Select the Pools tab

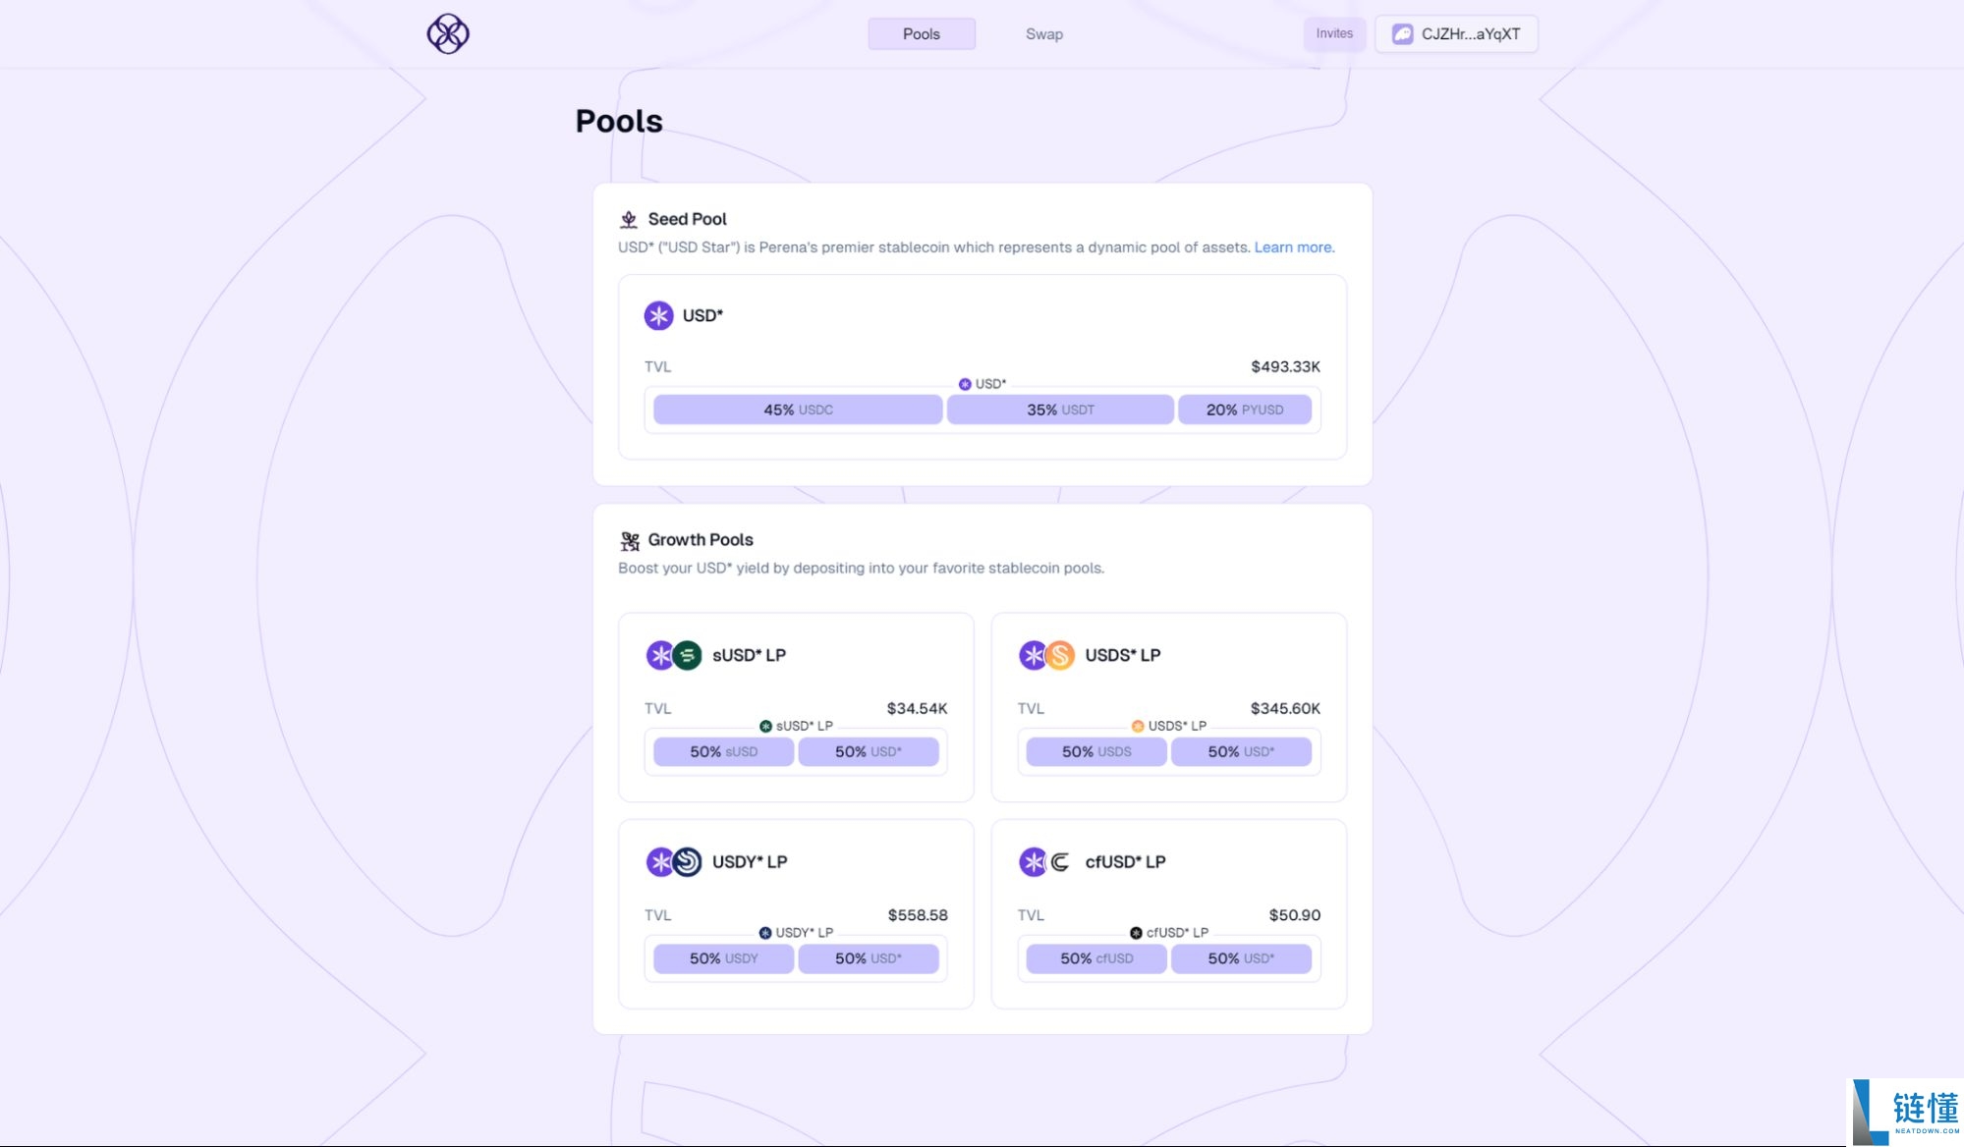click(x=921, y=34)
